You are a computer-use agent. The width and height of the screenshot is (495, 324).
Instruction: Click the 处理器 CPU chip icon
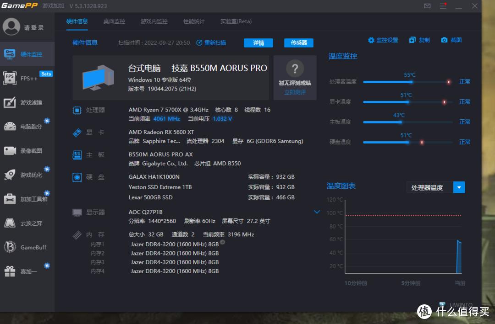click(x=77, y=110)
